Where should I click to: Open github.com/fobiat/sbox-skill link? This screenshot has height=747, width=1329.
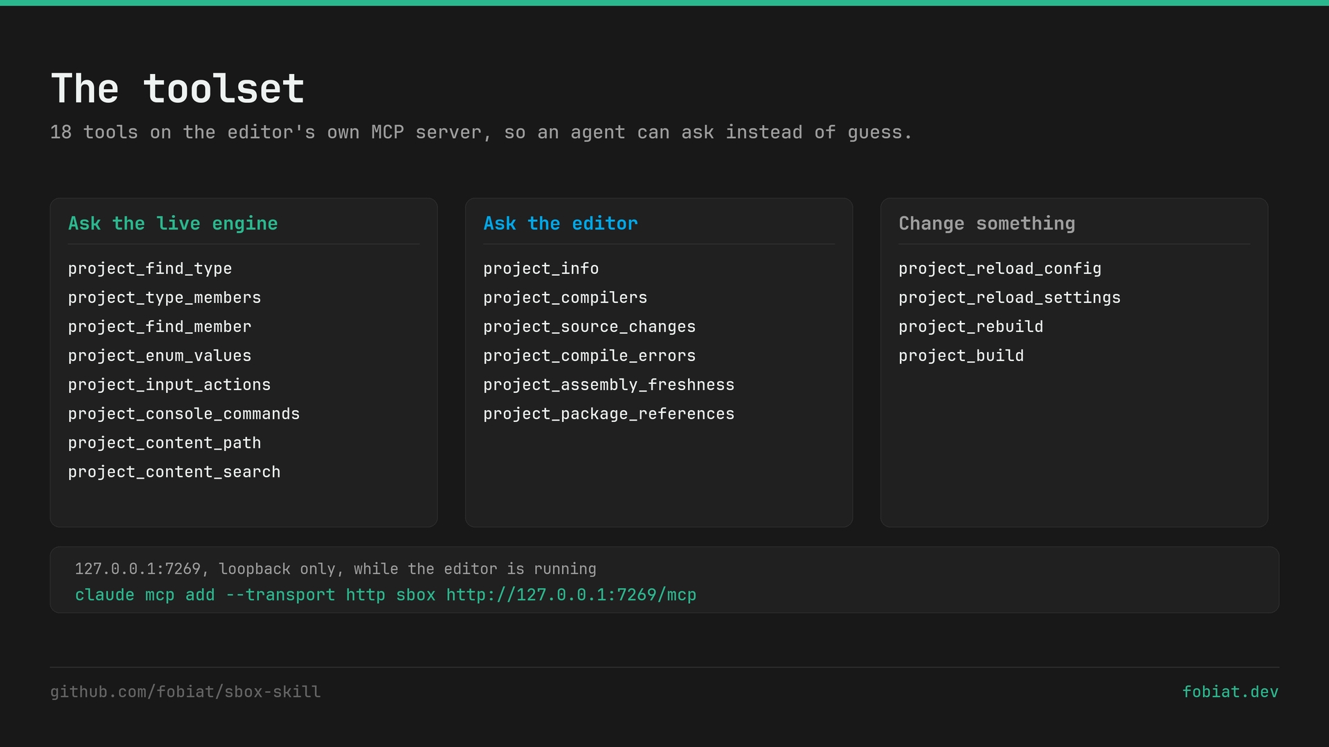pyautogui.click(x=186, y=692)
